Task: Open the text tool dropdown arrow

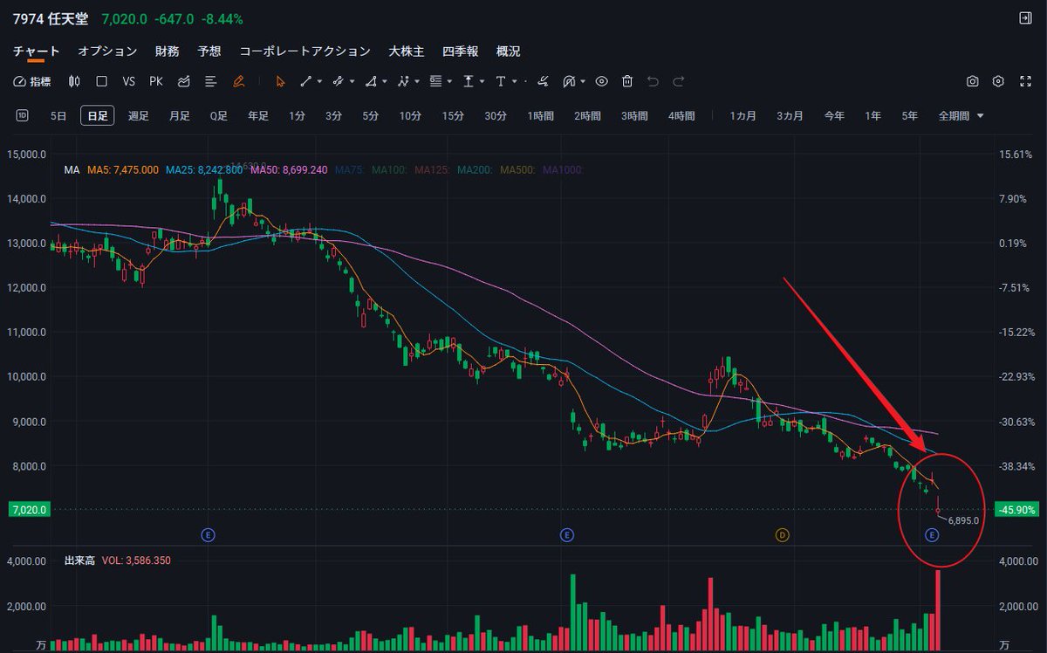Action: click(x=515, y=81)
